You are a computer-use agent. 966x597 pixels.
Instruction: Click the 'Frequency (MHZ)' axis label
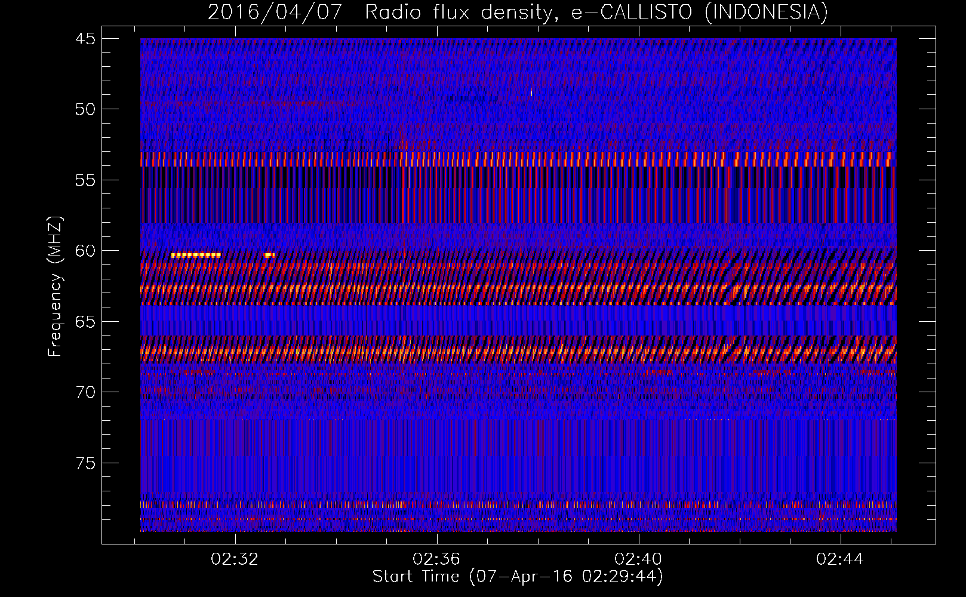pyautogui.click(x=55, y=287)
